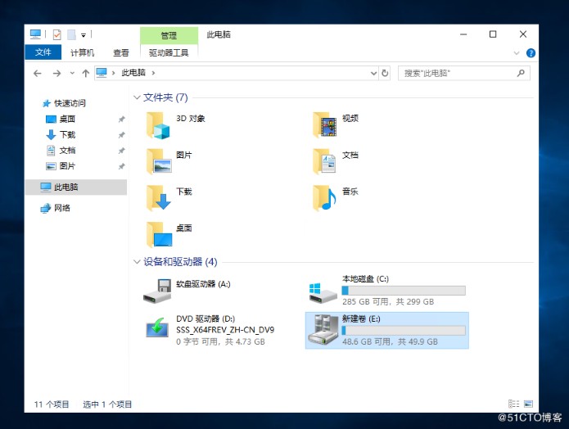569x429 pixels.
Task: Select the 3D 对象 folder icon
Action: coord(158,125)
